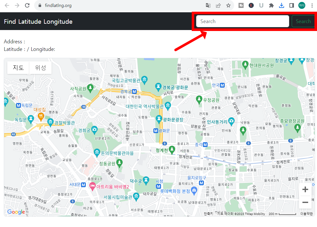
Task: Select the 국립고궁박물관 museum marker
Action: tap(144, 80)
